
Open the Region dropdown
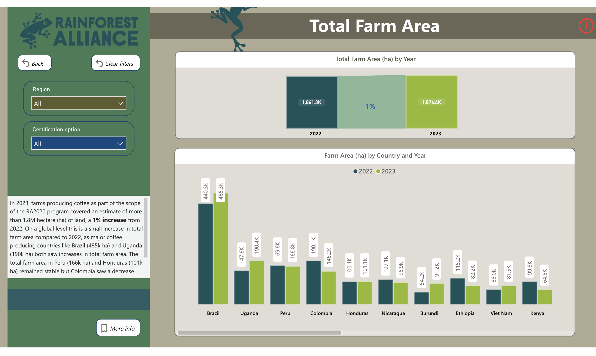pos(78,103)
